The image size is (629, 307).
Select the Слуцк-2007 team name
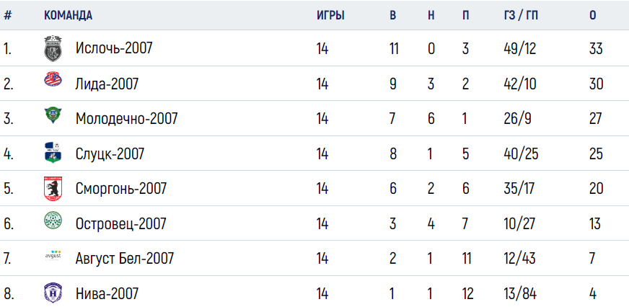point(110,153)
